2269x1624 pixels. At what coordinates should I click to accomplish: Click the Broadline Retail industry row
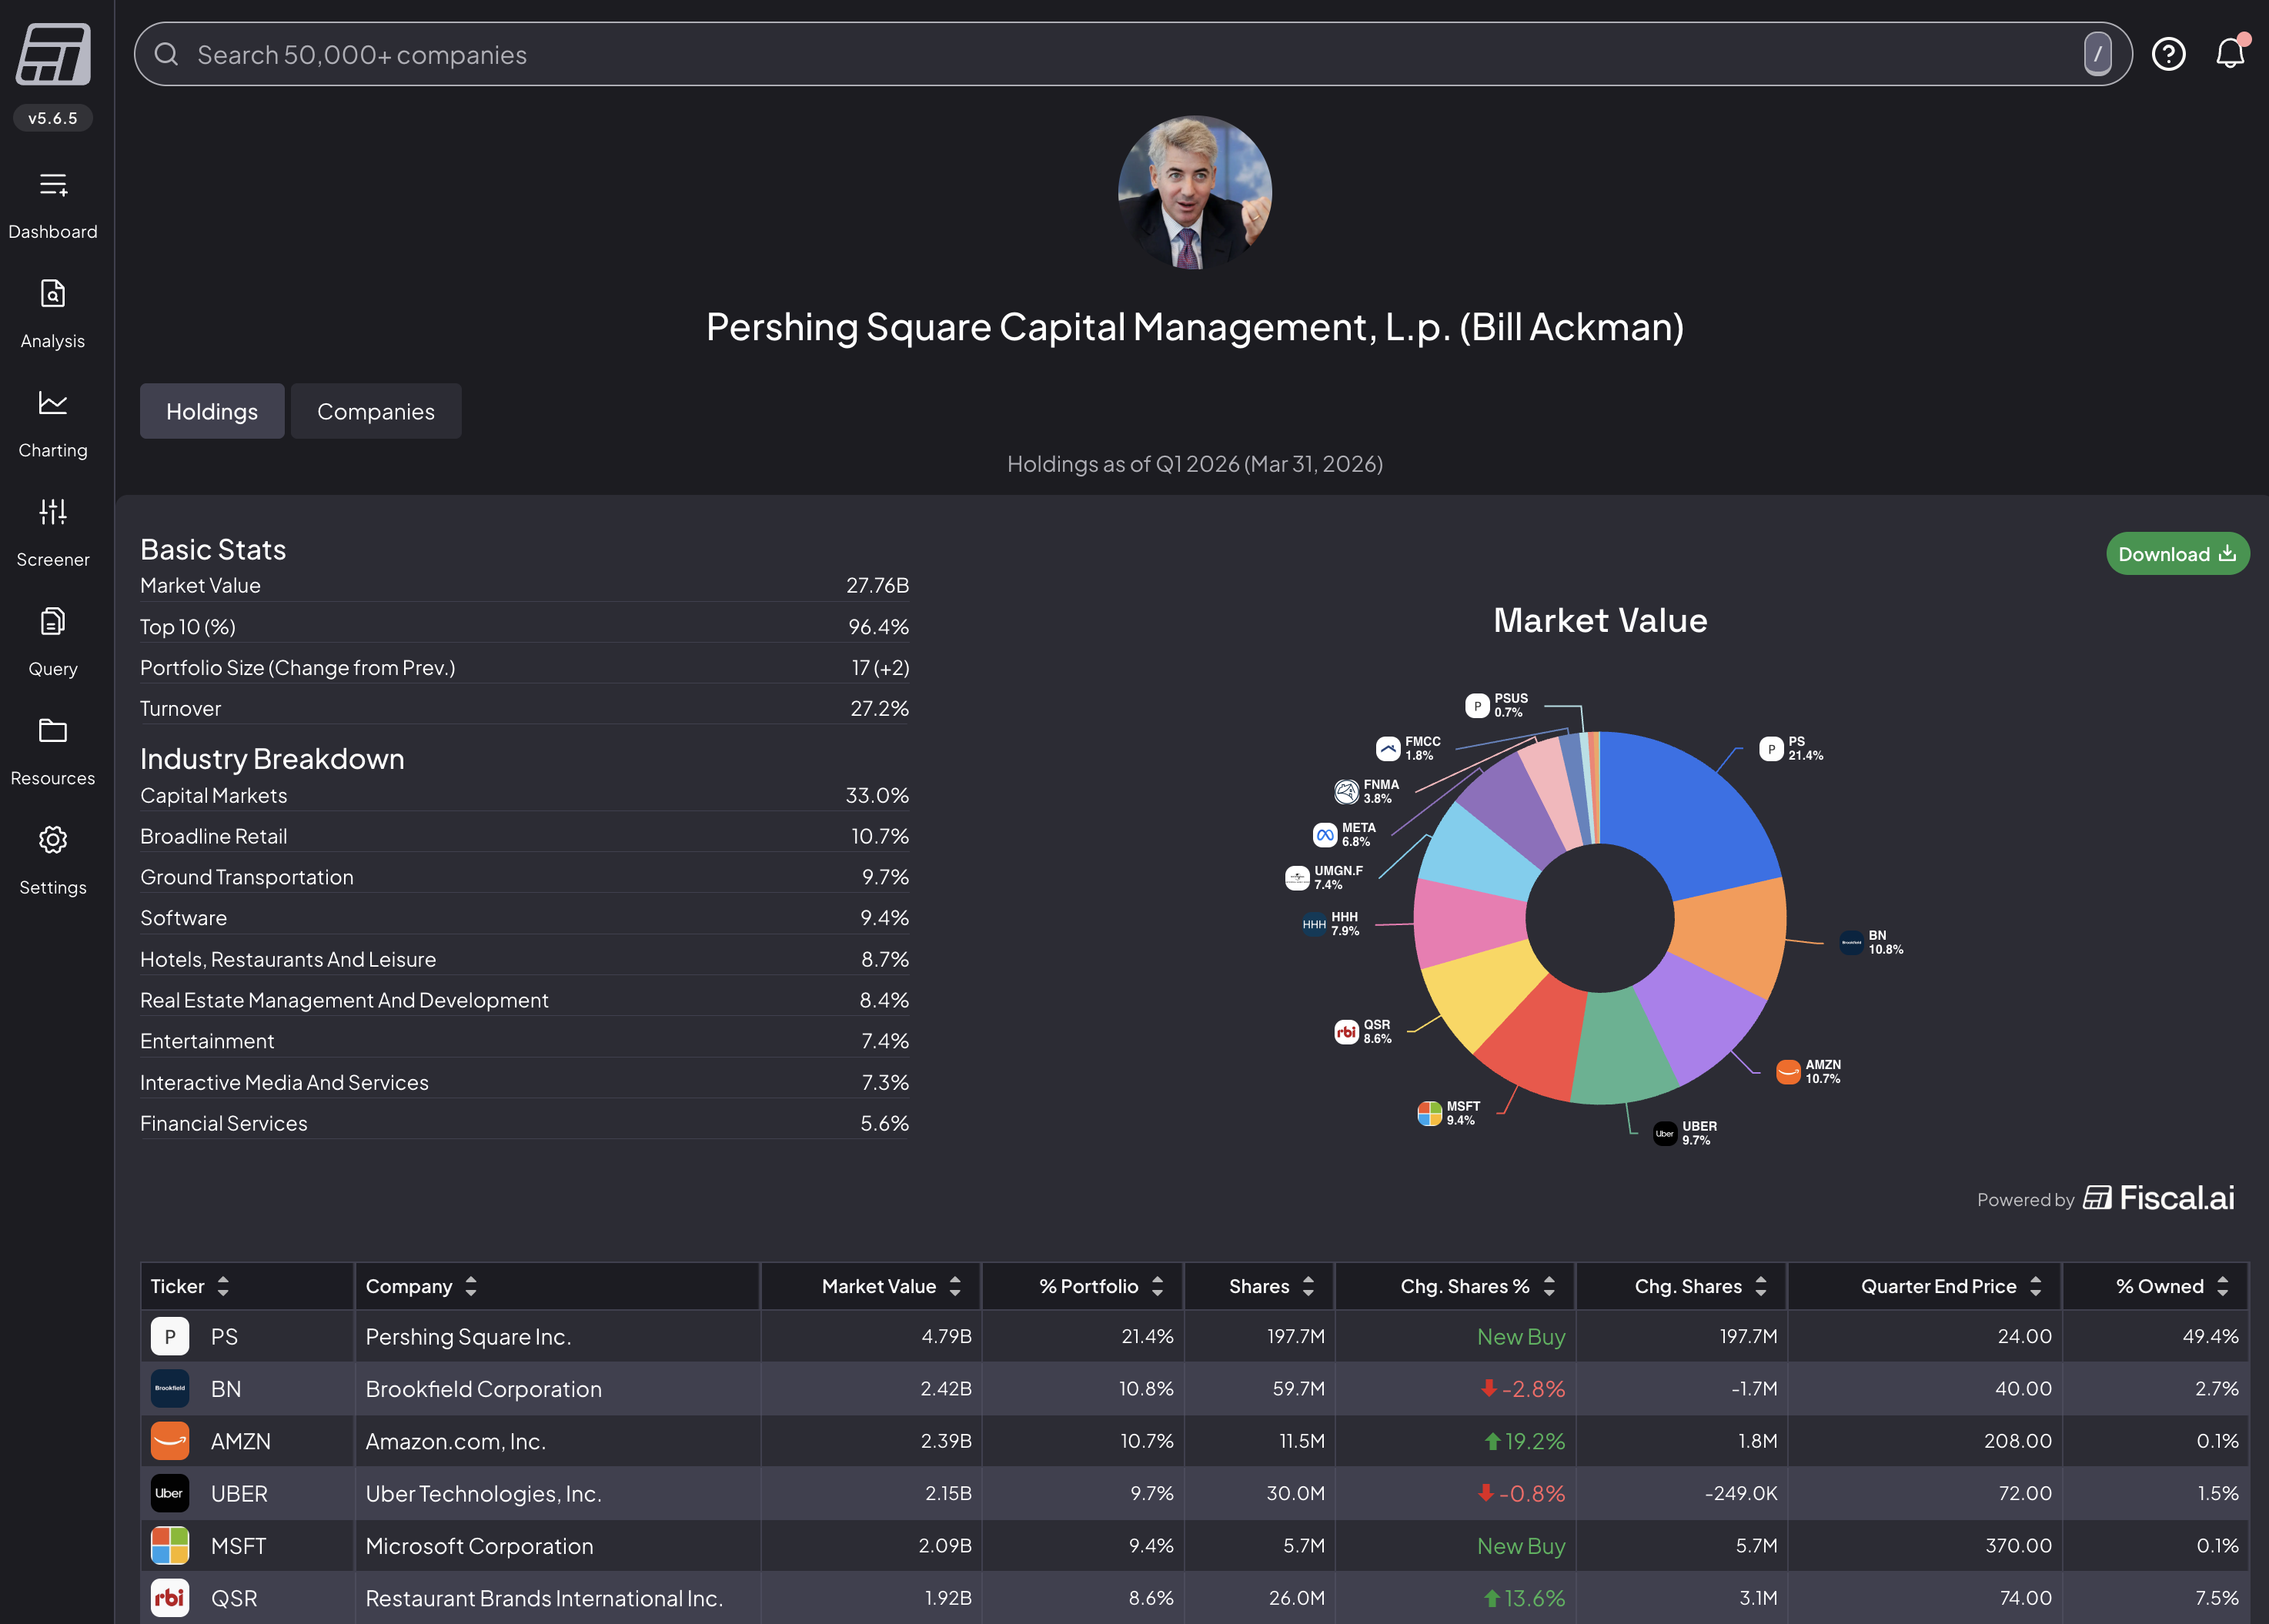524,836
